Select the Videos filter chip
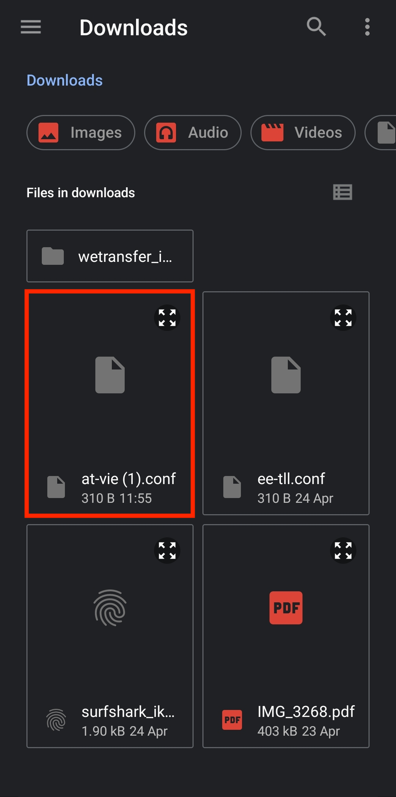 pyautogui.click(x=303, y=133)
